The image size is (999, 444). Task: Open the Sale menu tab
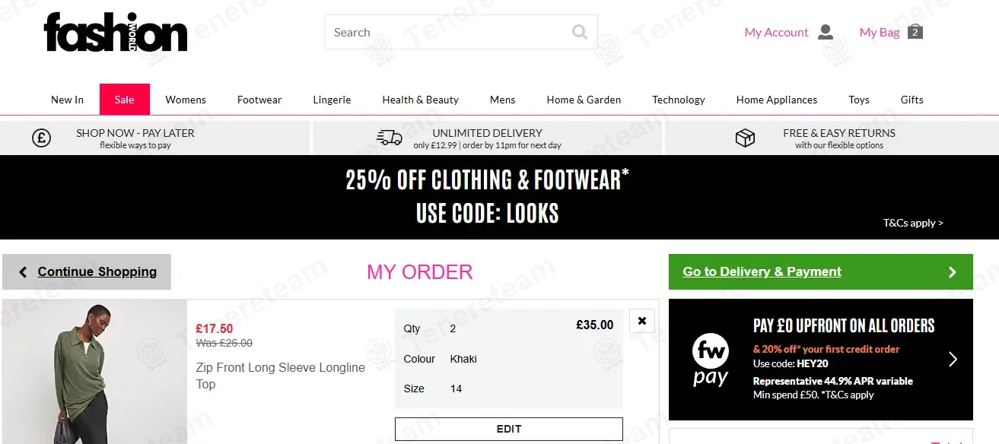tap(124, 100)
